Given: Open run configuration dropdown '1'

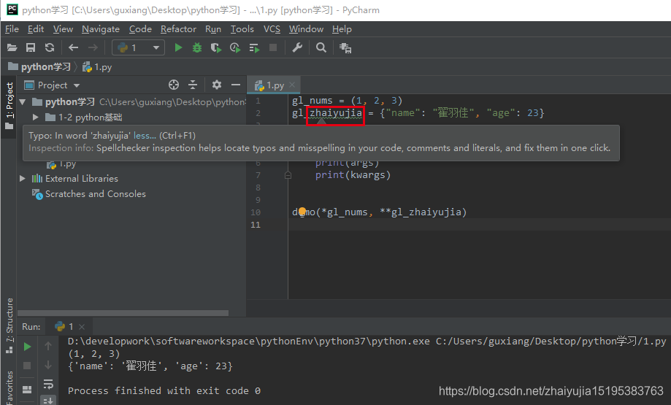Looking at the screenshot, I should 139,47.
